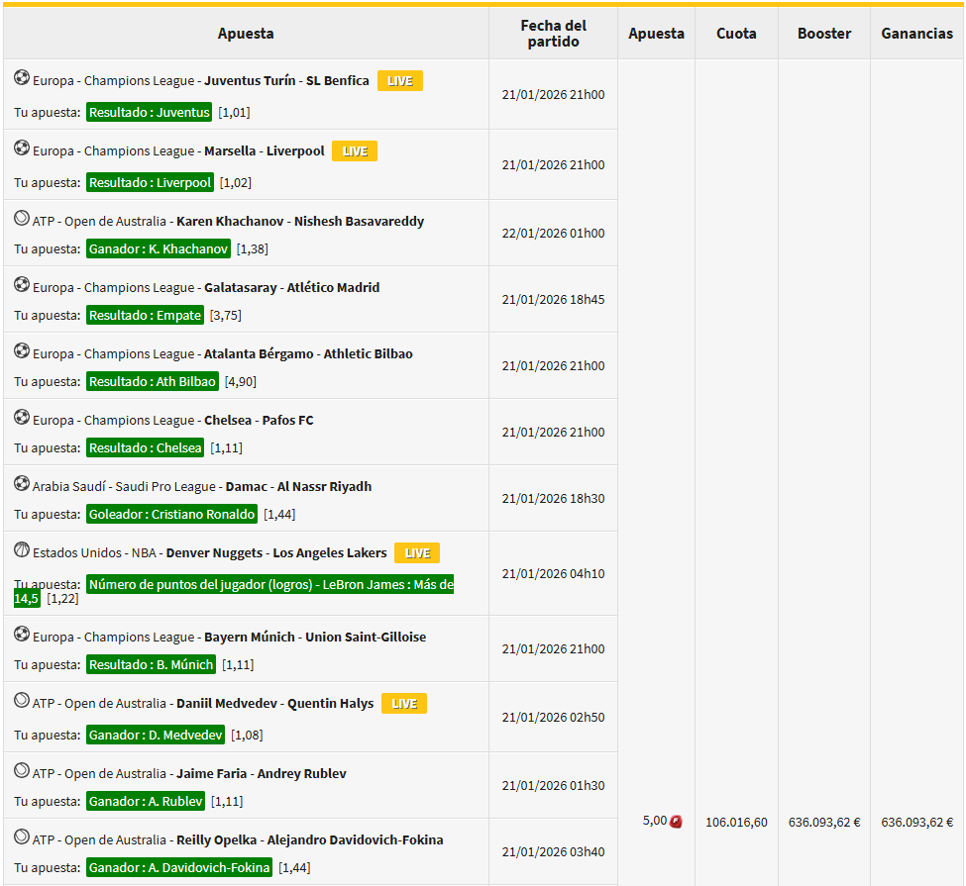The height and width of the screenshot is (886, 966).
Task: Select the 'Ganador : K. Khachanov' bet label
Action: (x=159, y=248)
